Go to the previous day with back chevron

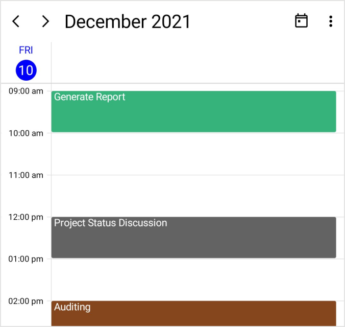click(16, 21)
